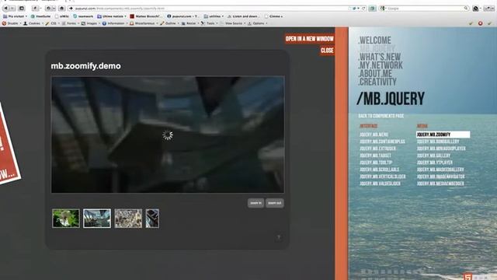
Task: Open jquery.mb.maskedGallery component link
Action: click(440, 170)
